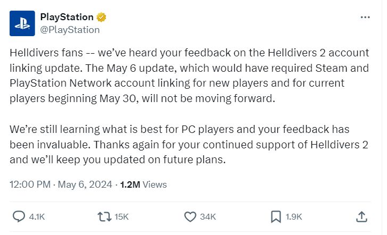Click the 12:00 PM timestamp
Image resolution: width=387 pixels, height=235 pixels.
pos(30,184)
